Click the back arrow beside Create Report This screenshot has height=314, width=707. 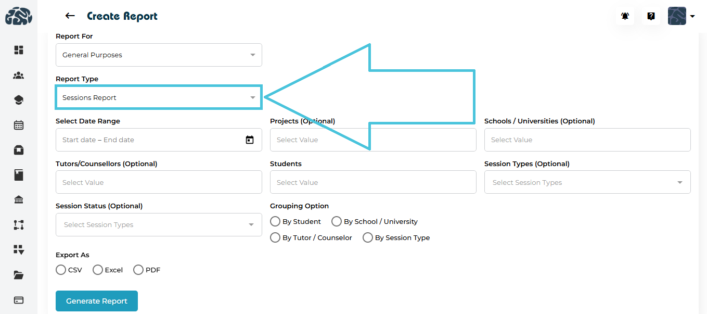[70, 16]
